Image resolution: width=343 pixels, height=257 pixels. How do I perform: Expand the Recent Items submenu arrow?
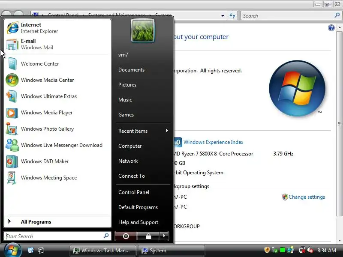click(x=167, y=131)
